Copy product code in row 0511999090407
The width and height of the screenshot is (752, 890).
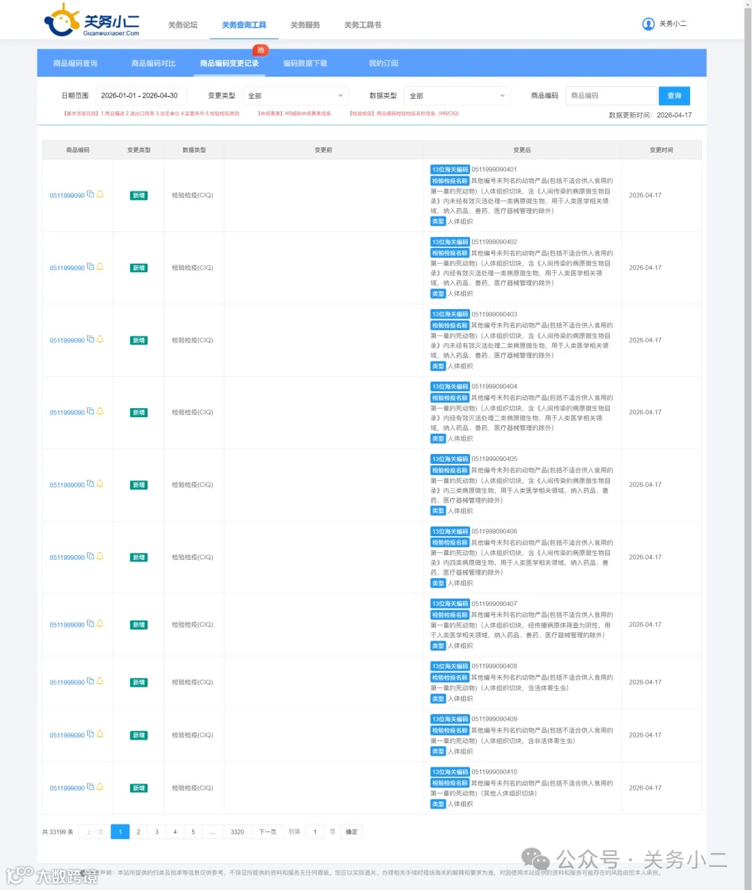(x=91, y=624)
